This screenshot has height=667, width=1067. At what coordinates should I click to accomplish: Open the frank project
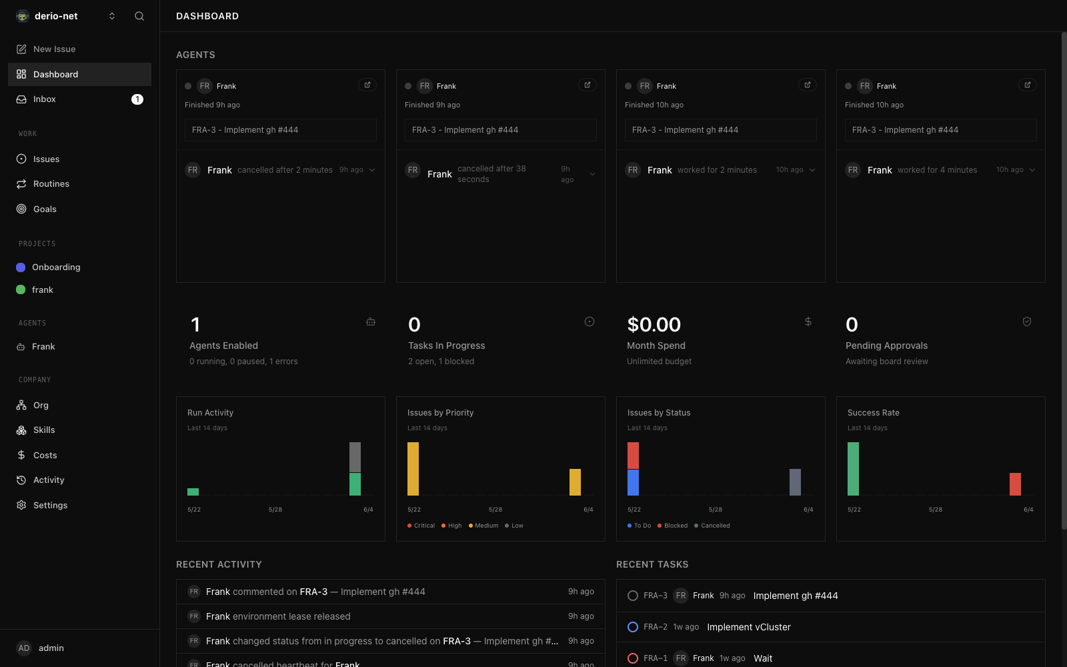(x=79, y=289)
